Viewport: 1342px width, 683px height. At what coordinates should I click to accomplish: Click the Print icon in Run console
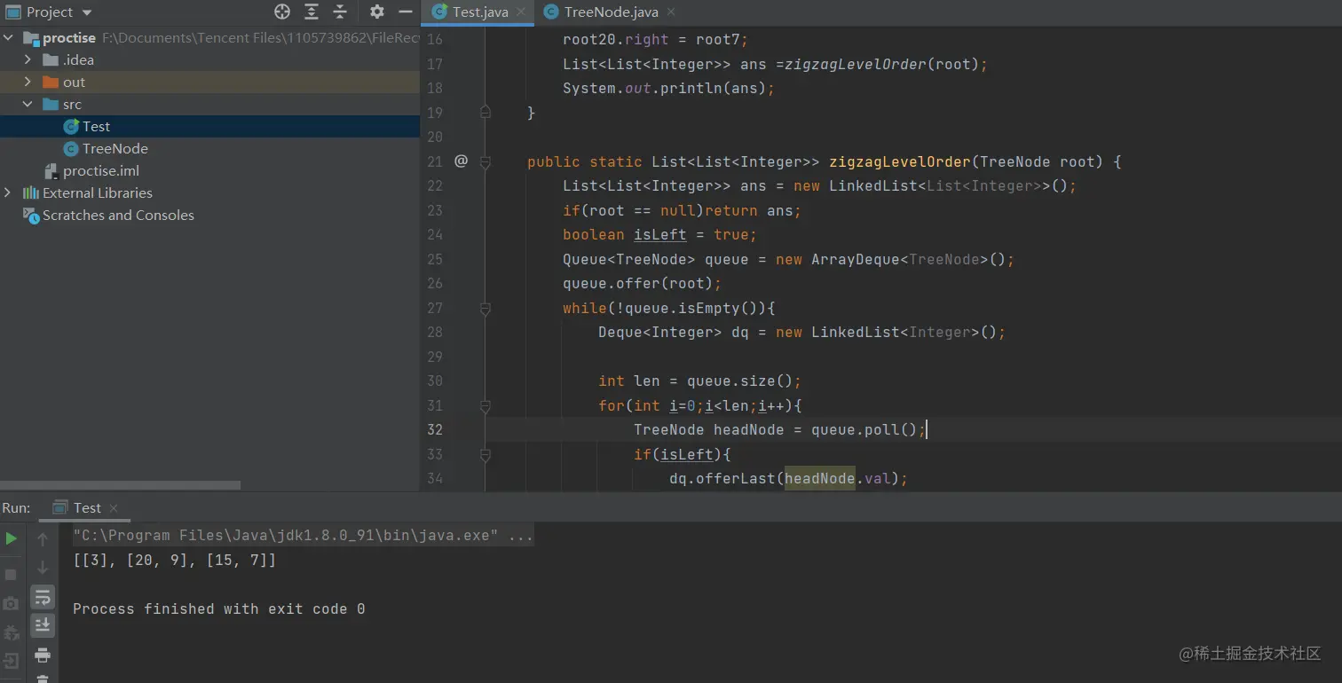[x=42, y=656]
